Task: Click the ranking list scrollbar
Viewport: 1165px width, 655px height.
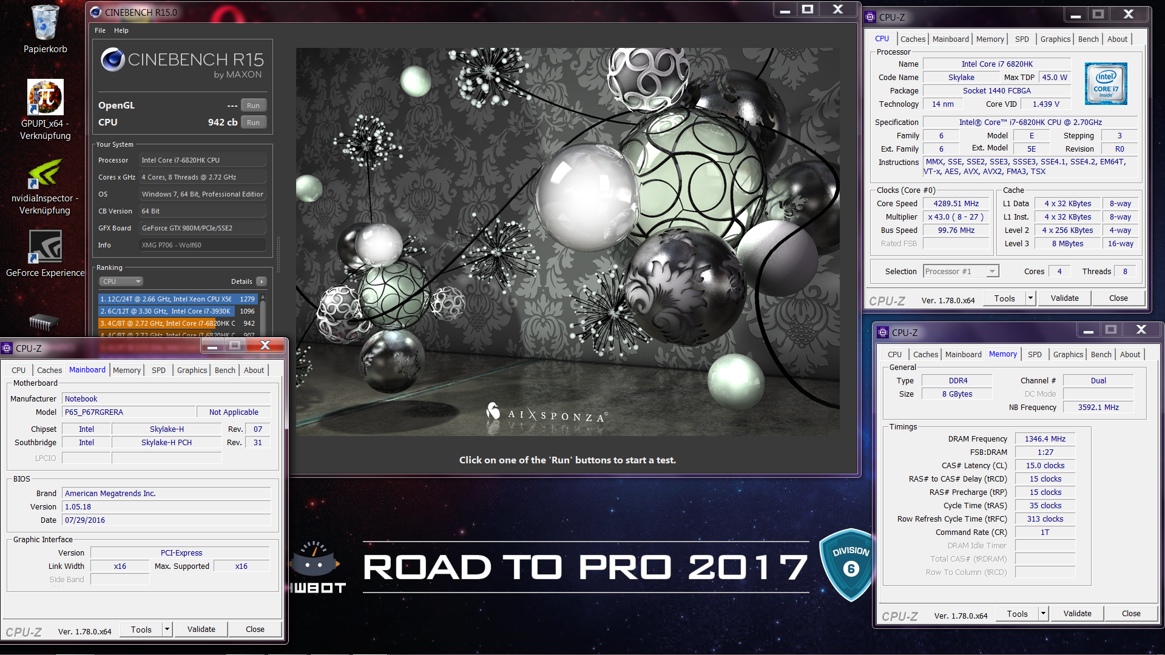Action: (x=263, y=314)
